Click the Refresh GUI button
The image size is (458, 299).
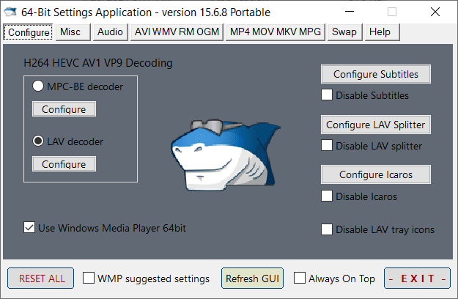(x=253, y=278)
